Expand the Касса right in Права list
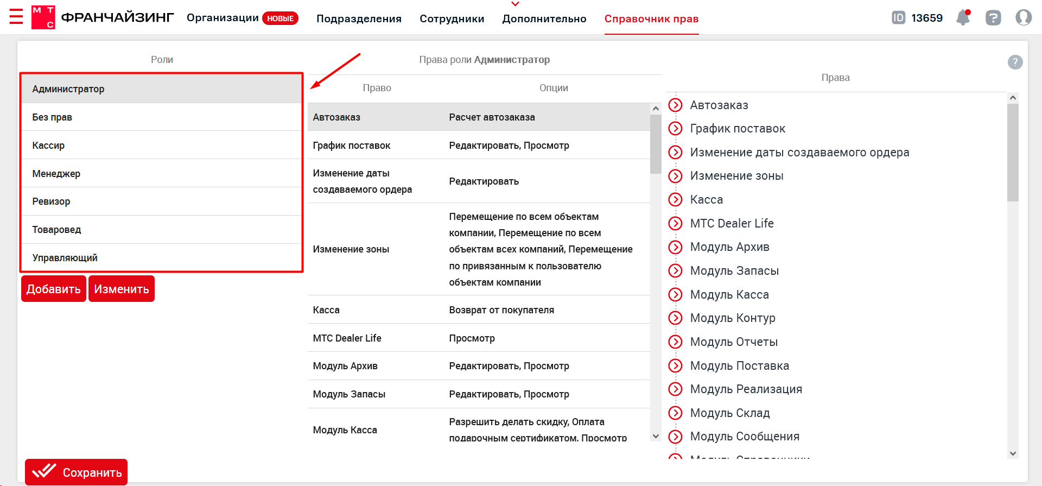This screenshot has width=1042, height=486. (x=675, y=200)
